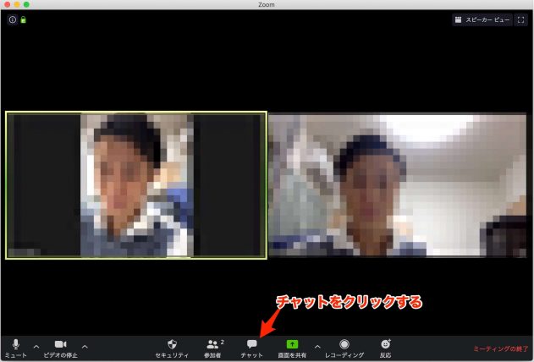
Task: Show the 参加者 participants list
Action: click(214, 345)
